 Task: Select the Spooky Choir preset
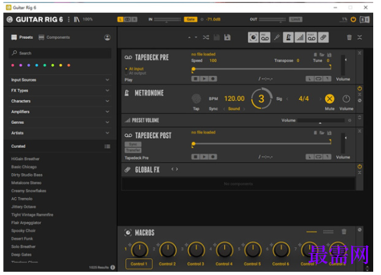[23, 231]
